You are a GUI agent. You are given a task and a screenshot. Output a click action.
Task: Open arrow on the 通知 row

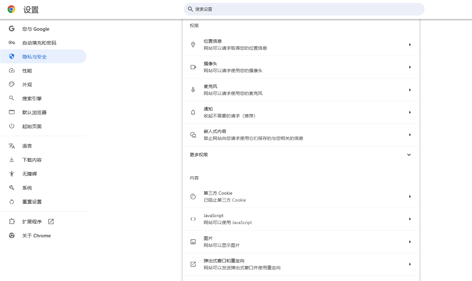tap(410, 112)
